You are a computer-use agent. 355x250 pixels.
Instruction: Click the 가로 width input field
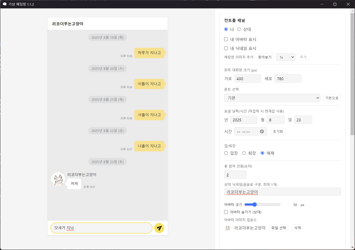tap(248, 79)
